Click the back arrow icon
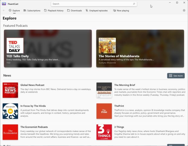 click(4, 11)
